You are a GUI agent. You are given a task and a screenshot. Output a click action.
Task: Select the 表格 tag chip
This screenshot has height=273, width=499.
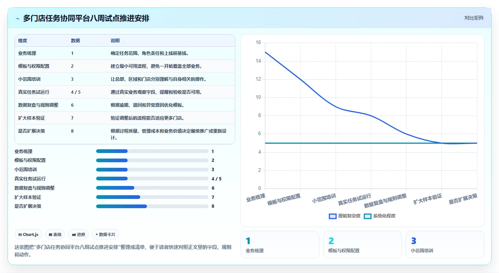(x=55, y=234)
